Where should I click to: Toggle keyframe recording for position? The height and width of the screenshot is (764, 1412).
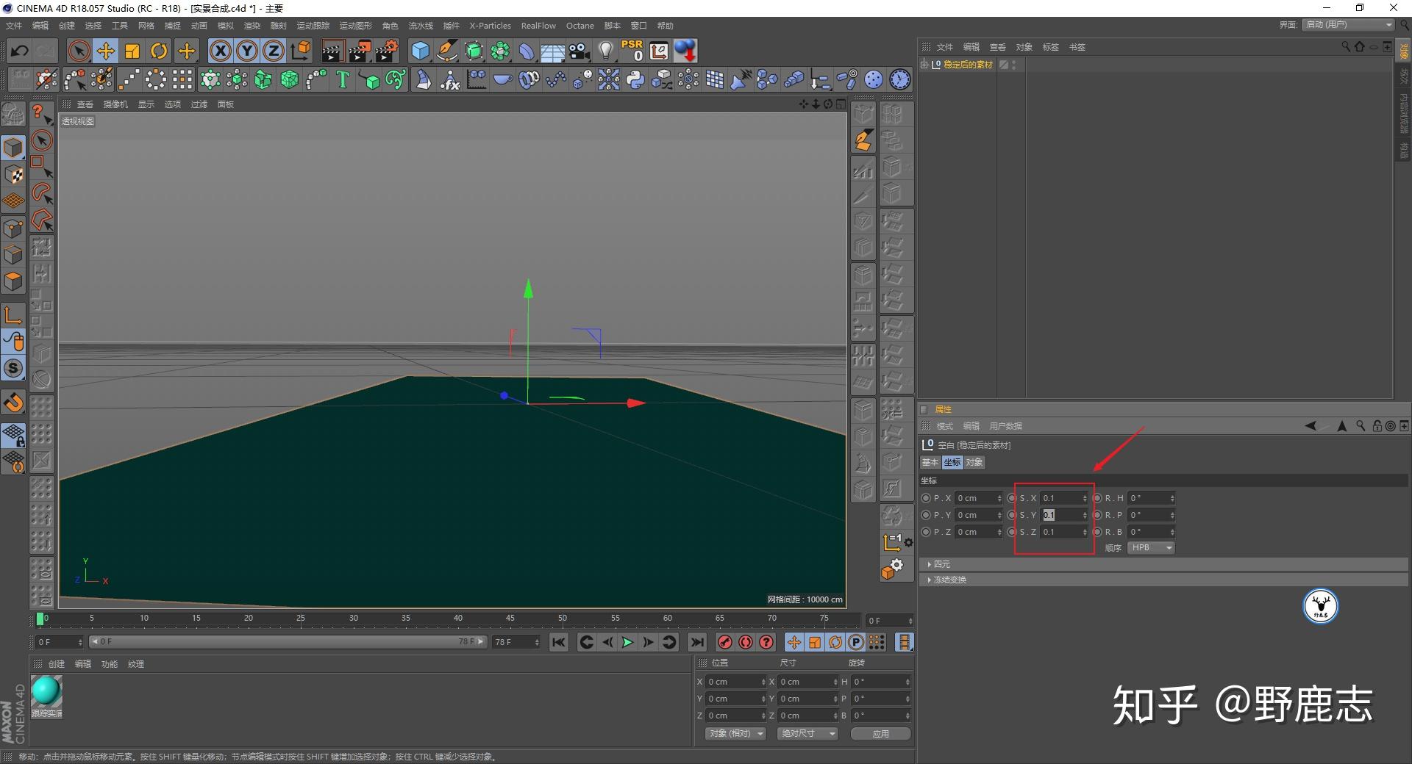coord(793,642)
